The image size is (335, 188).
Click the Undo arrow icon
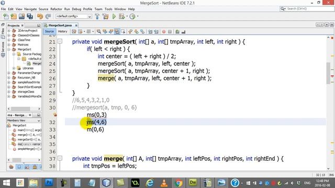pyautogui.click(x=40, y=16)
